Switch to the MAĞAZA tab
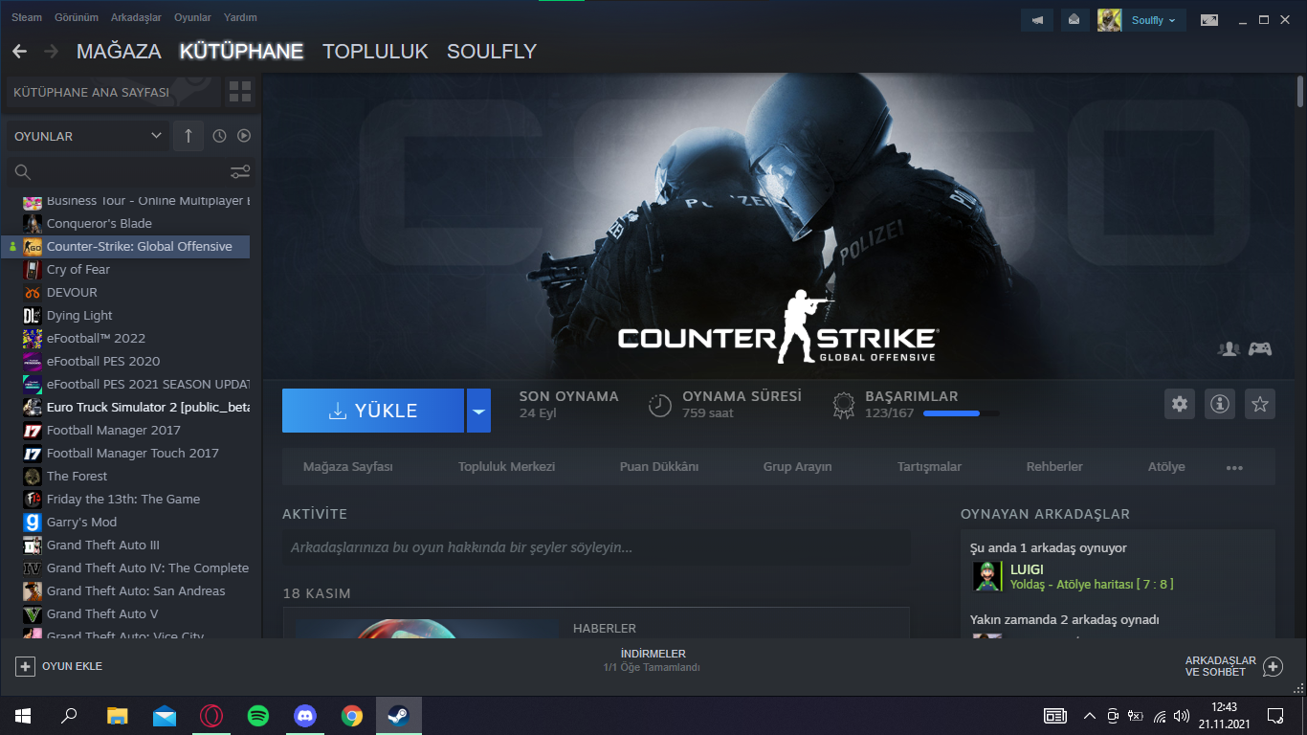Screen dimensions: 1307x735 coord(119,52)
